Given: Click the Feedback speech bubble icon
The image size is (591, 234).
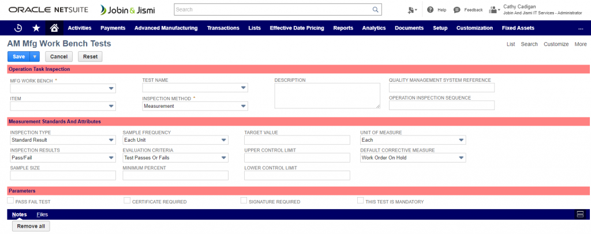Looking at the screenshot, I should (457, 10).
